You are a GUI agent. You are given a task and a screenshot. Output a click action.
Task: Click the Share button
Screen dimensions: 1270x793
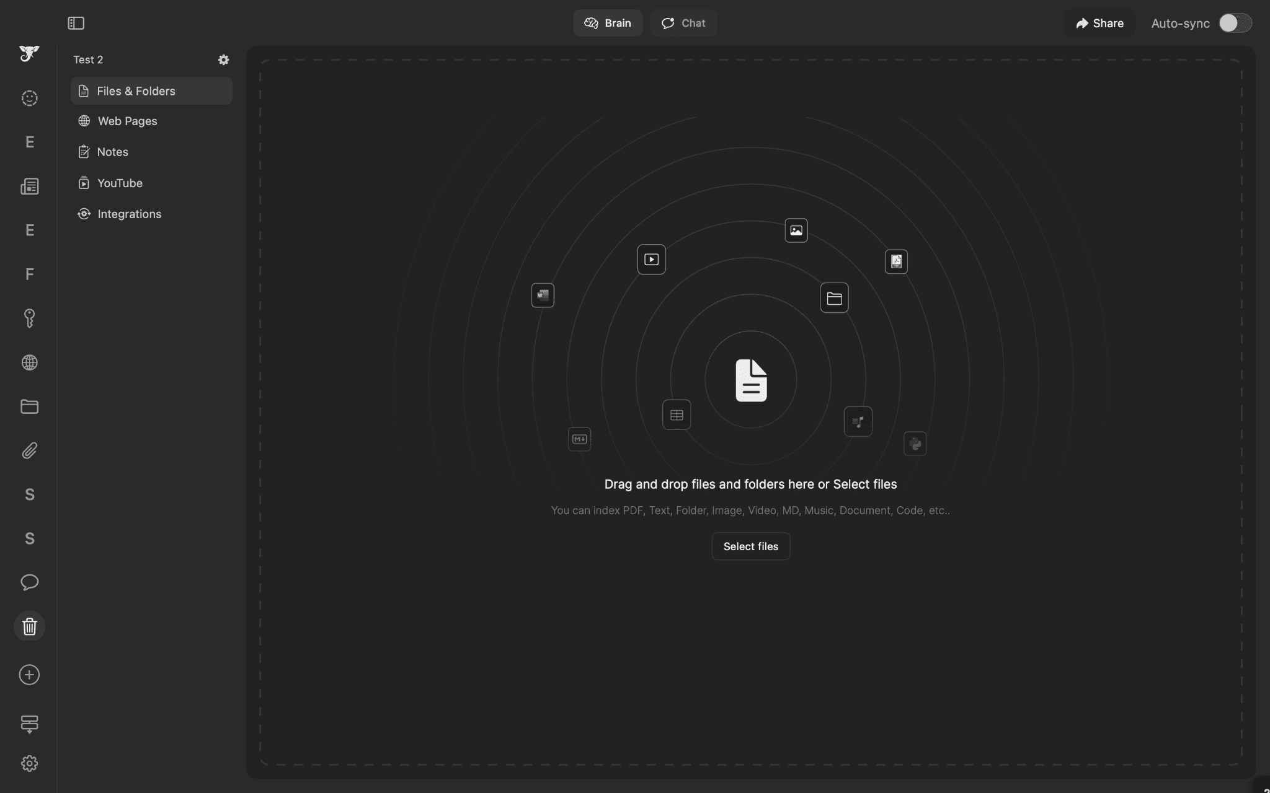[x=1099, y=23]
